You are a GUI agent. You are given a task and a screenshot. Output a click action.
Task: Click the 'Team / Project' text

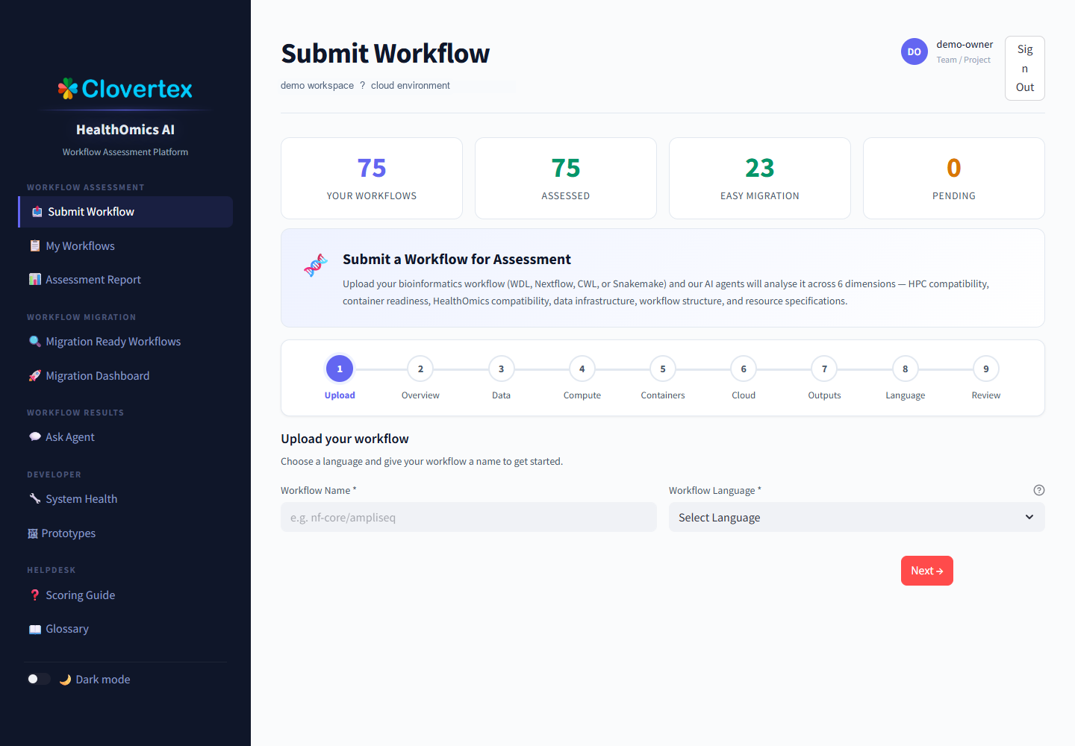(964, 60)
